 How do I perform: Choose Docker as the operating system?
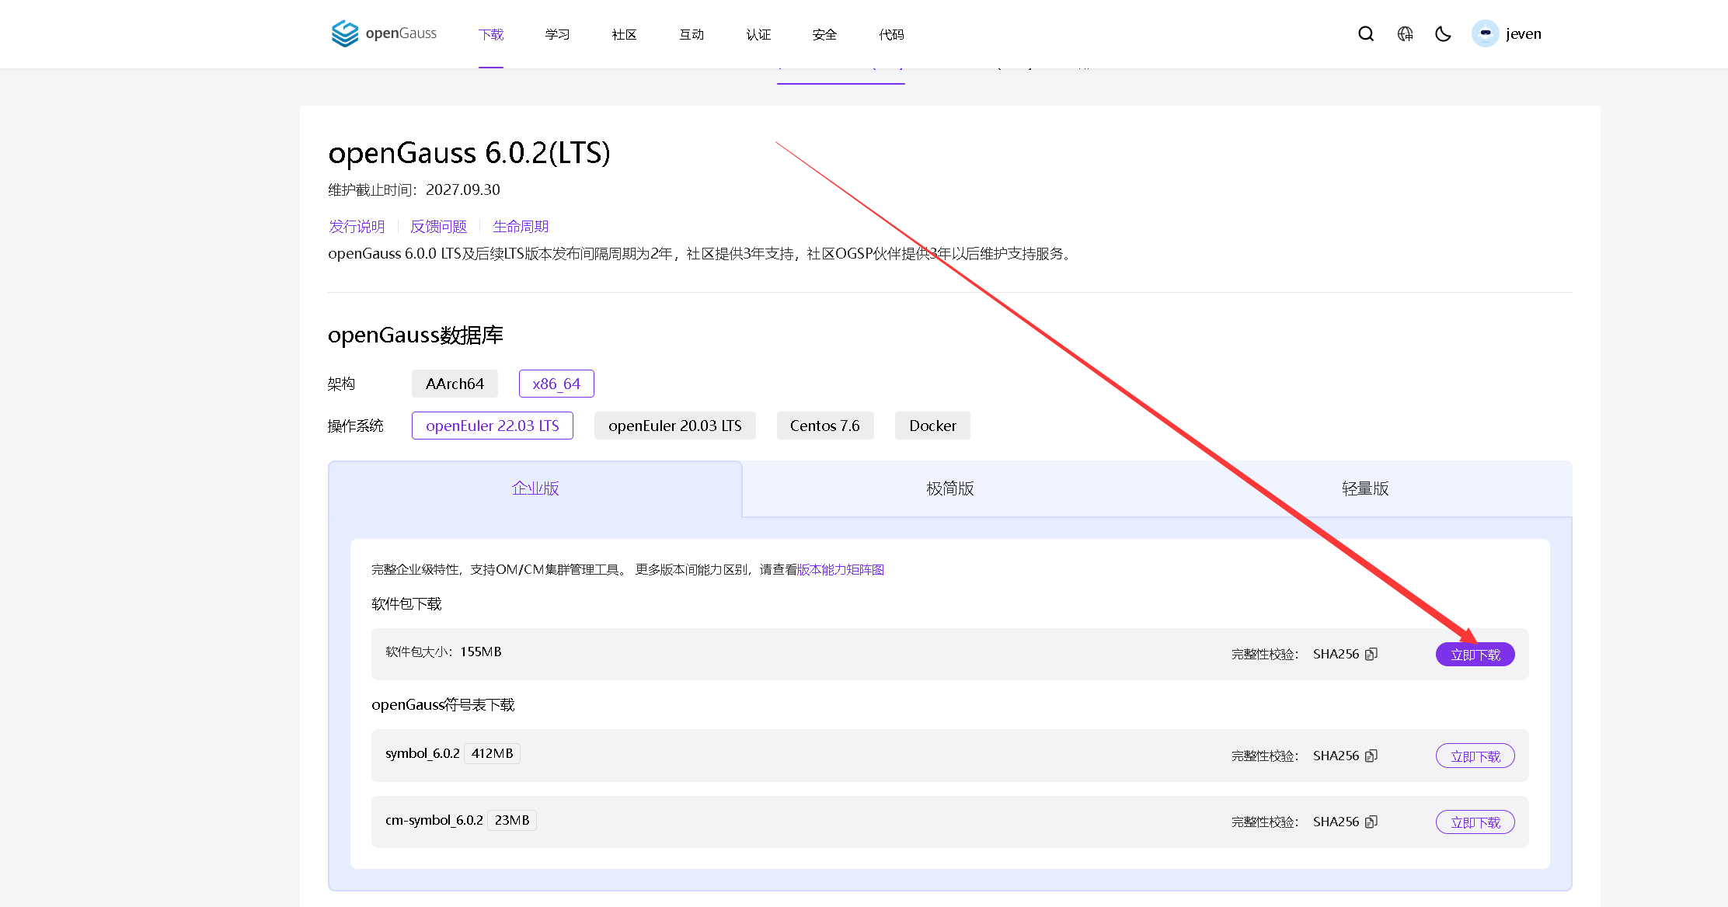[x=932, y=426]
